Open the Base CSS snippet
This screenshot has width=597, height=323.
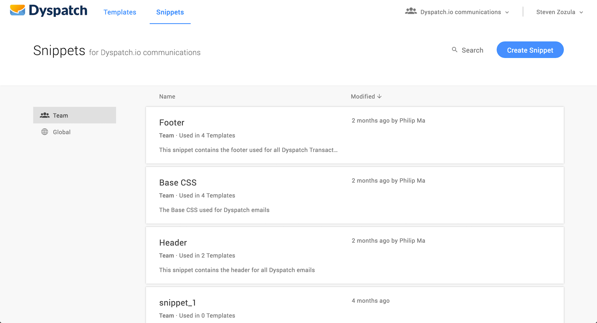click(355, 195)
